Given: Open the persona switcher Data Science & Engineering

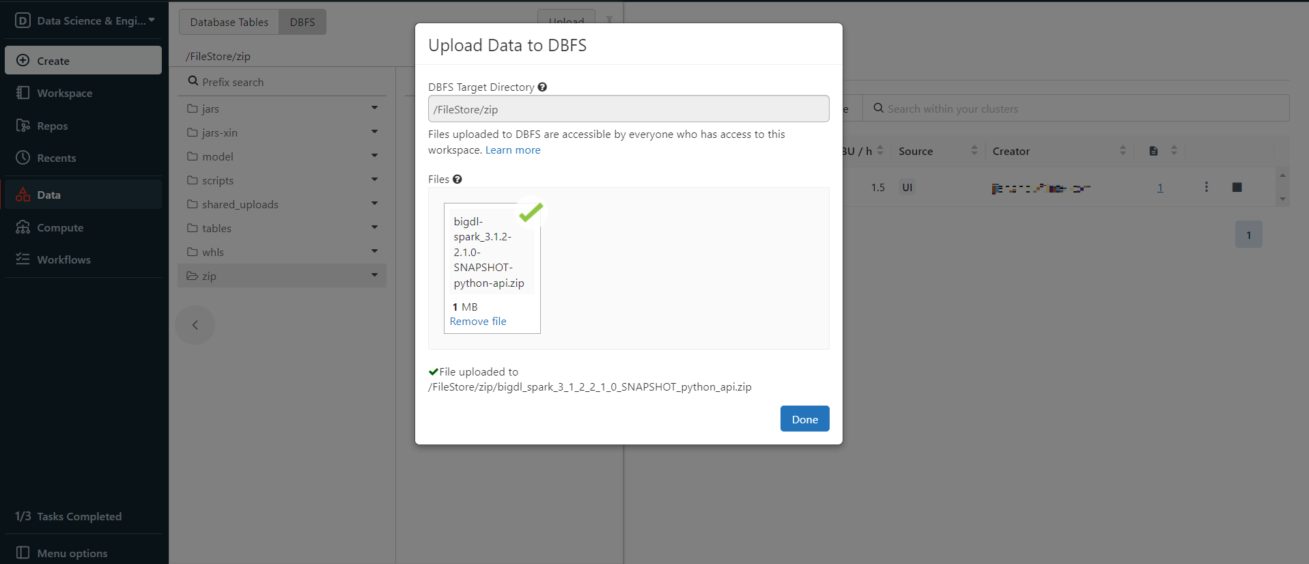Looking at the screenshot, I should click(x=85, y=20).
